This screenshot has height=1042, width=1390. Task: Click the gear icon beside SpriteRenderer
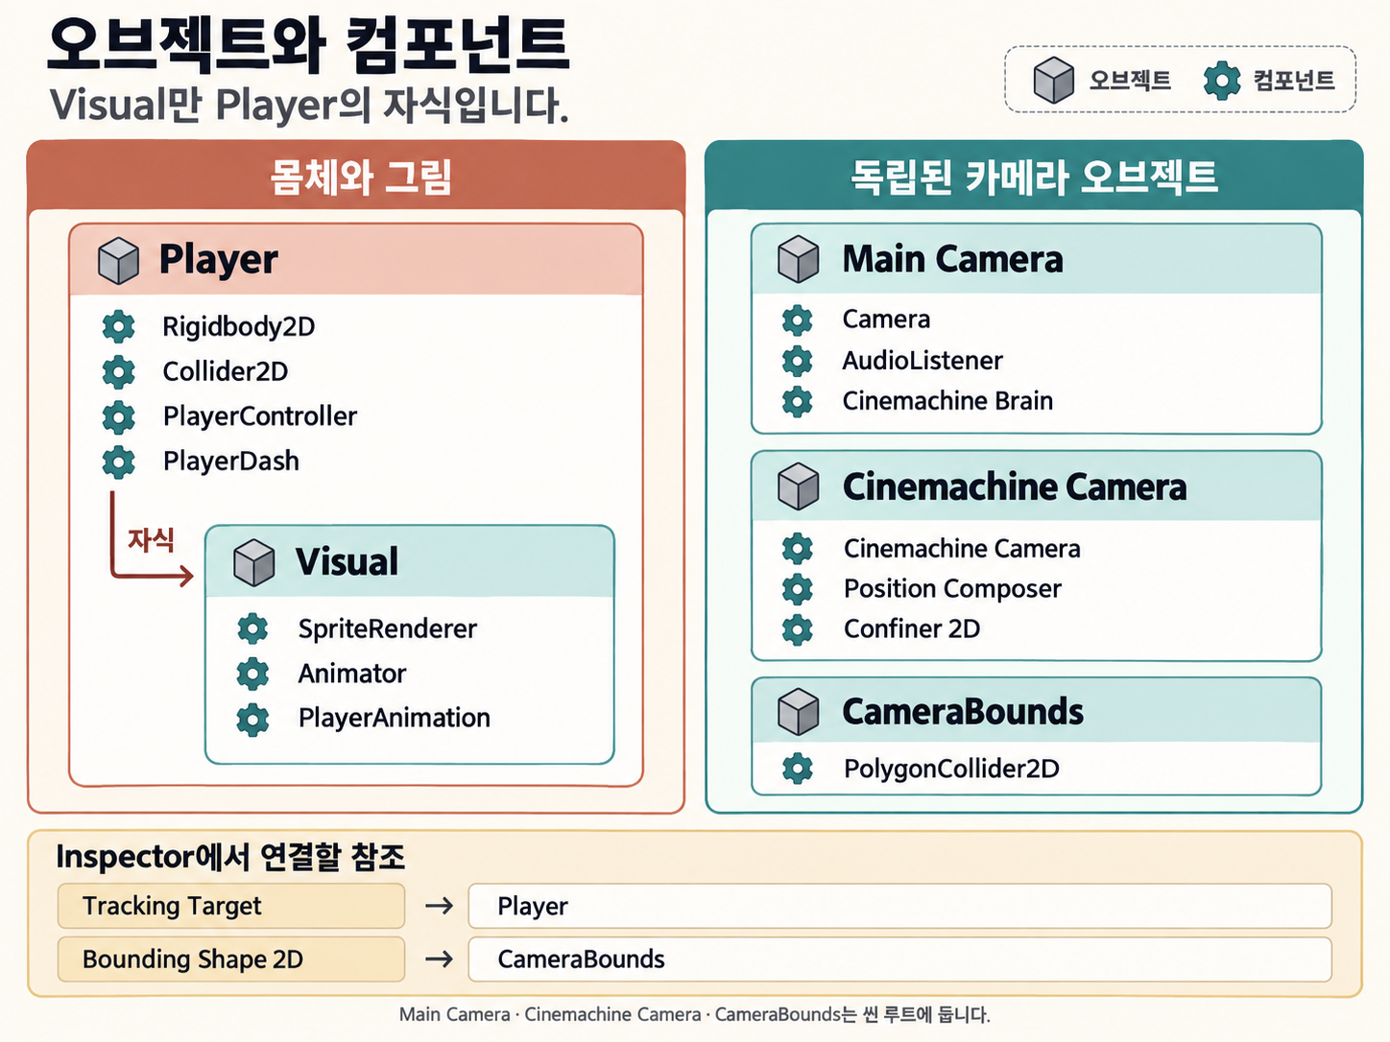pos(253,628)
